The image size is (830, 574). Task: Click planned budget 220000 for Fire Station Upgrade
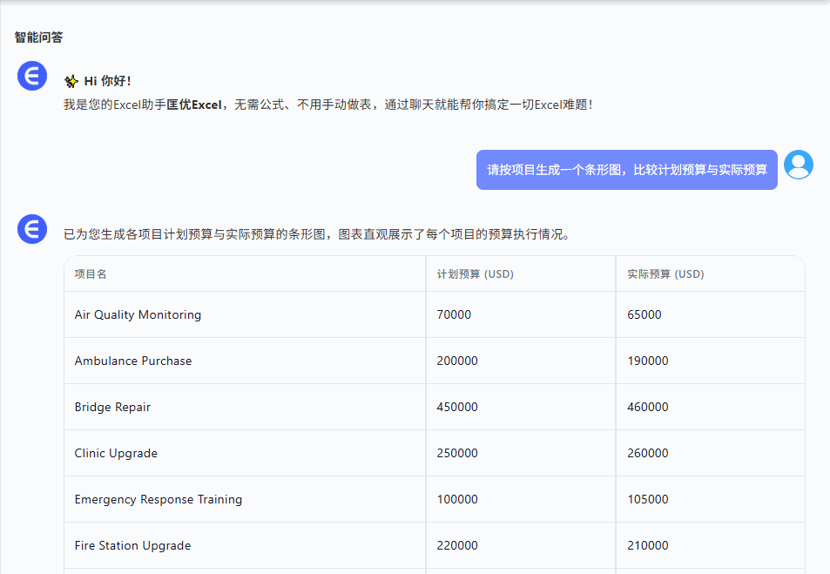coord(520,545)
